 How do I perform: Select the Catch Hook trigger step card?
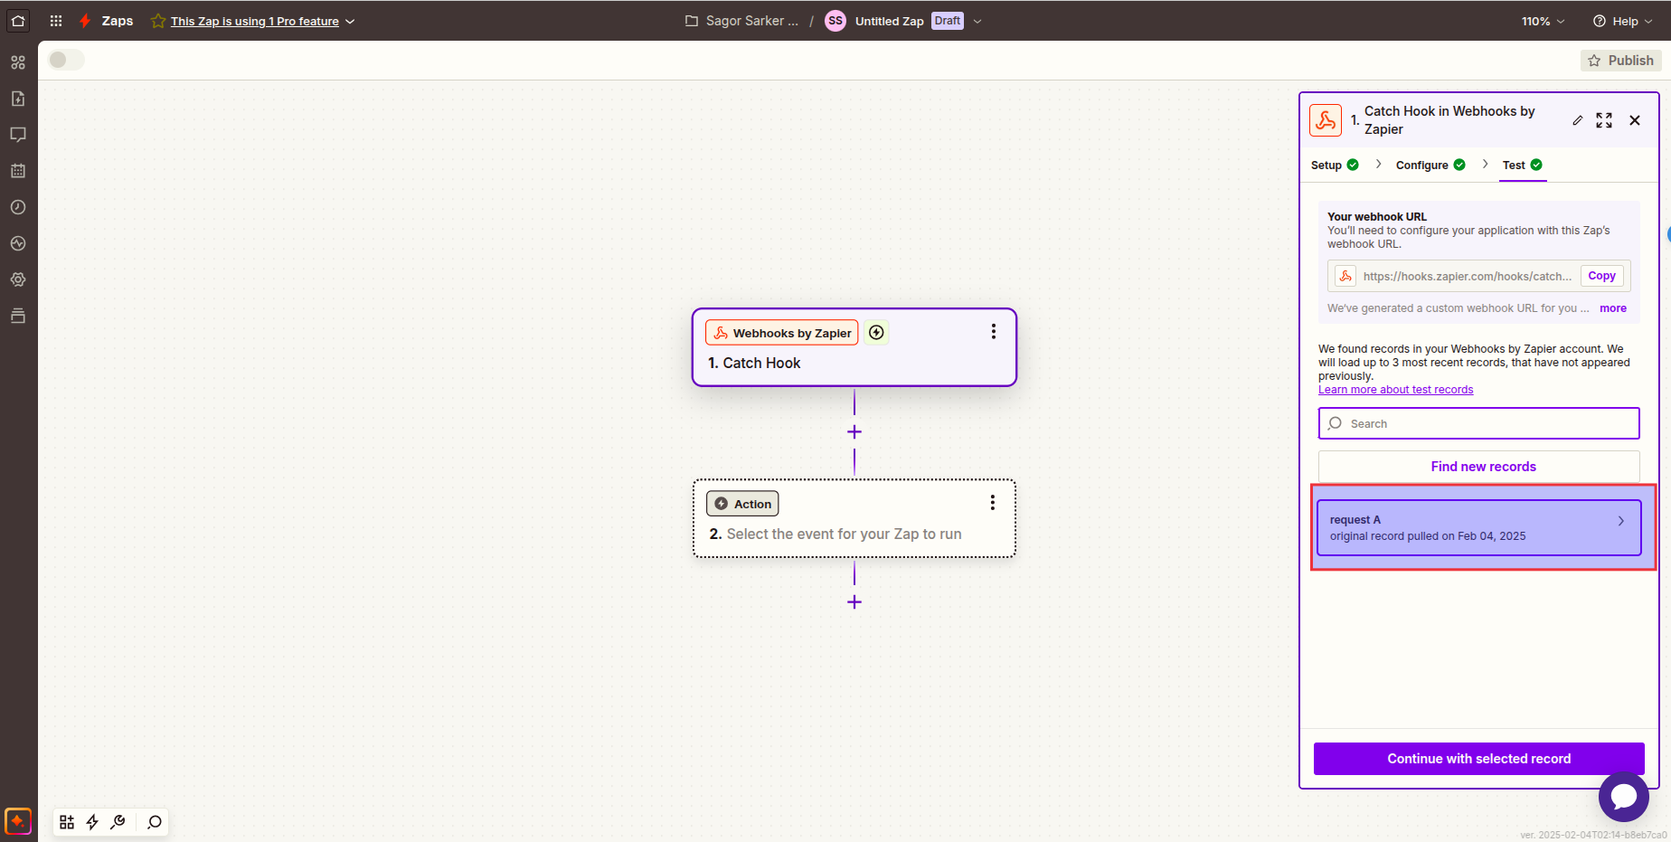coord(854,347)
